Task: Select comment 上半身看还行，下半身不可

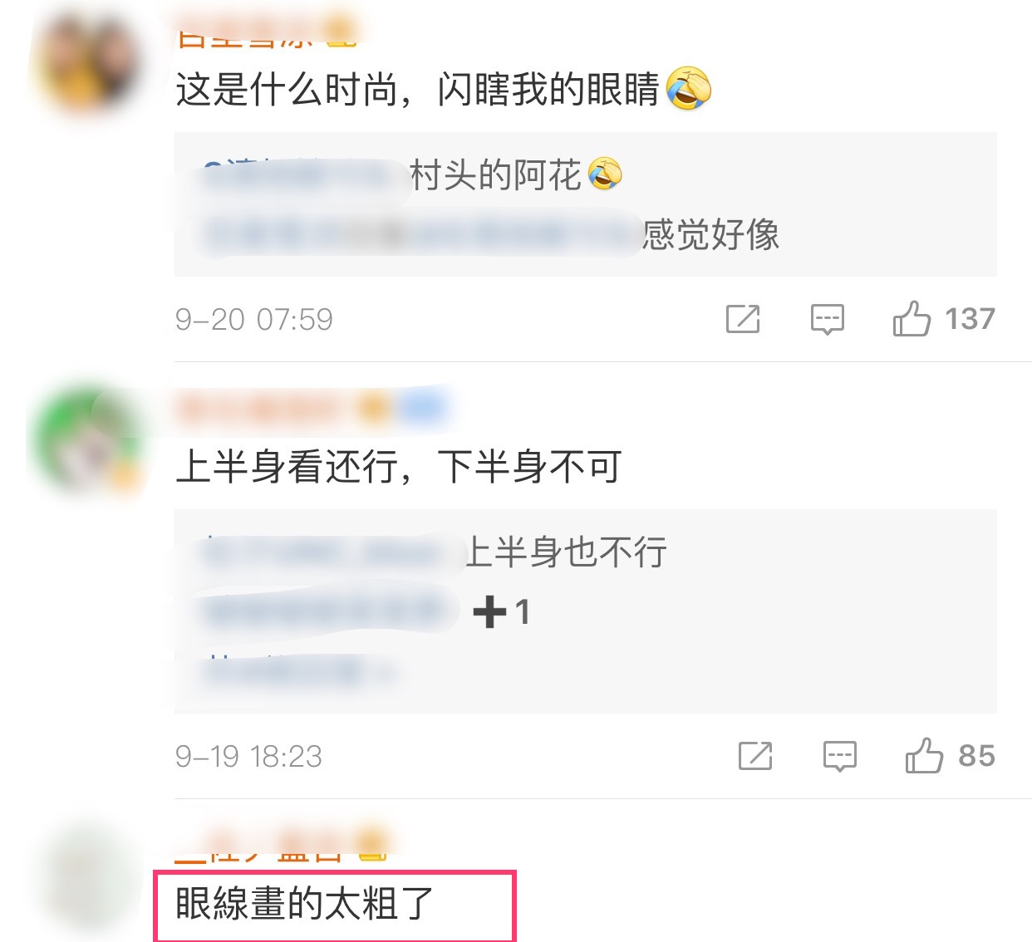Action: coord(399,466)
